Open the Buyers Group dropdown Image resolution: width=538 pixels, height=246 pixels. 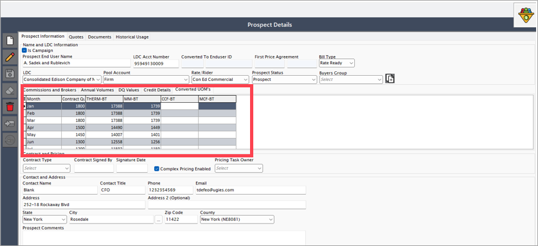[351, 79]
